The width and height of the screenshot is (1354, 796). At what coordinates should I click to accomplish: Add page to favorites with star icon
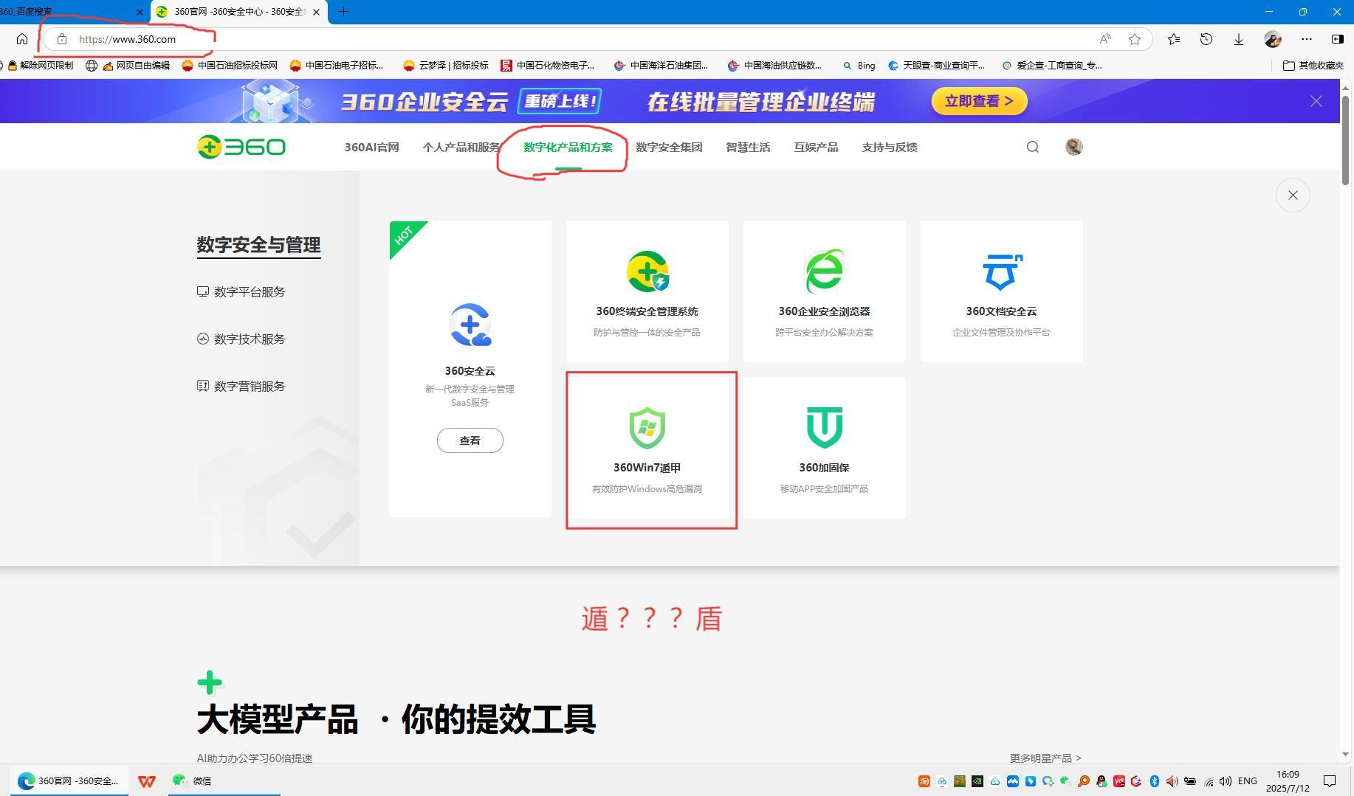point(1135,39)
